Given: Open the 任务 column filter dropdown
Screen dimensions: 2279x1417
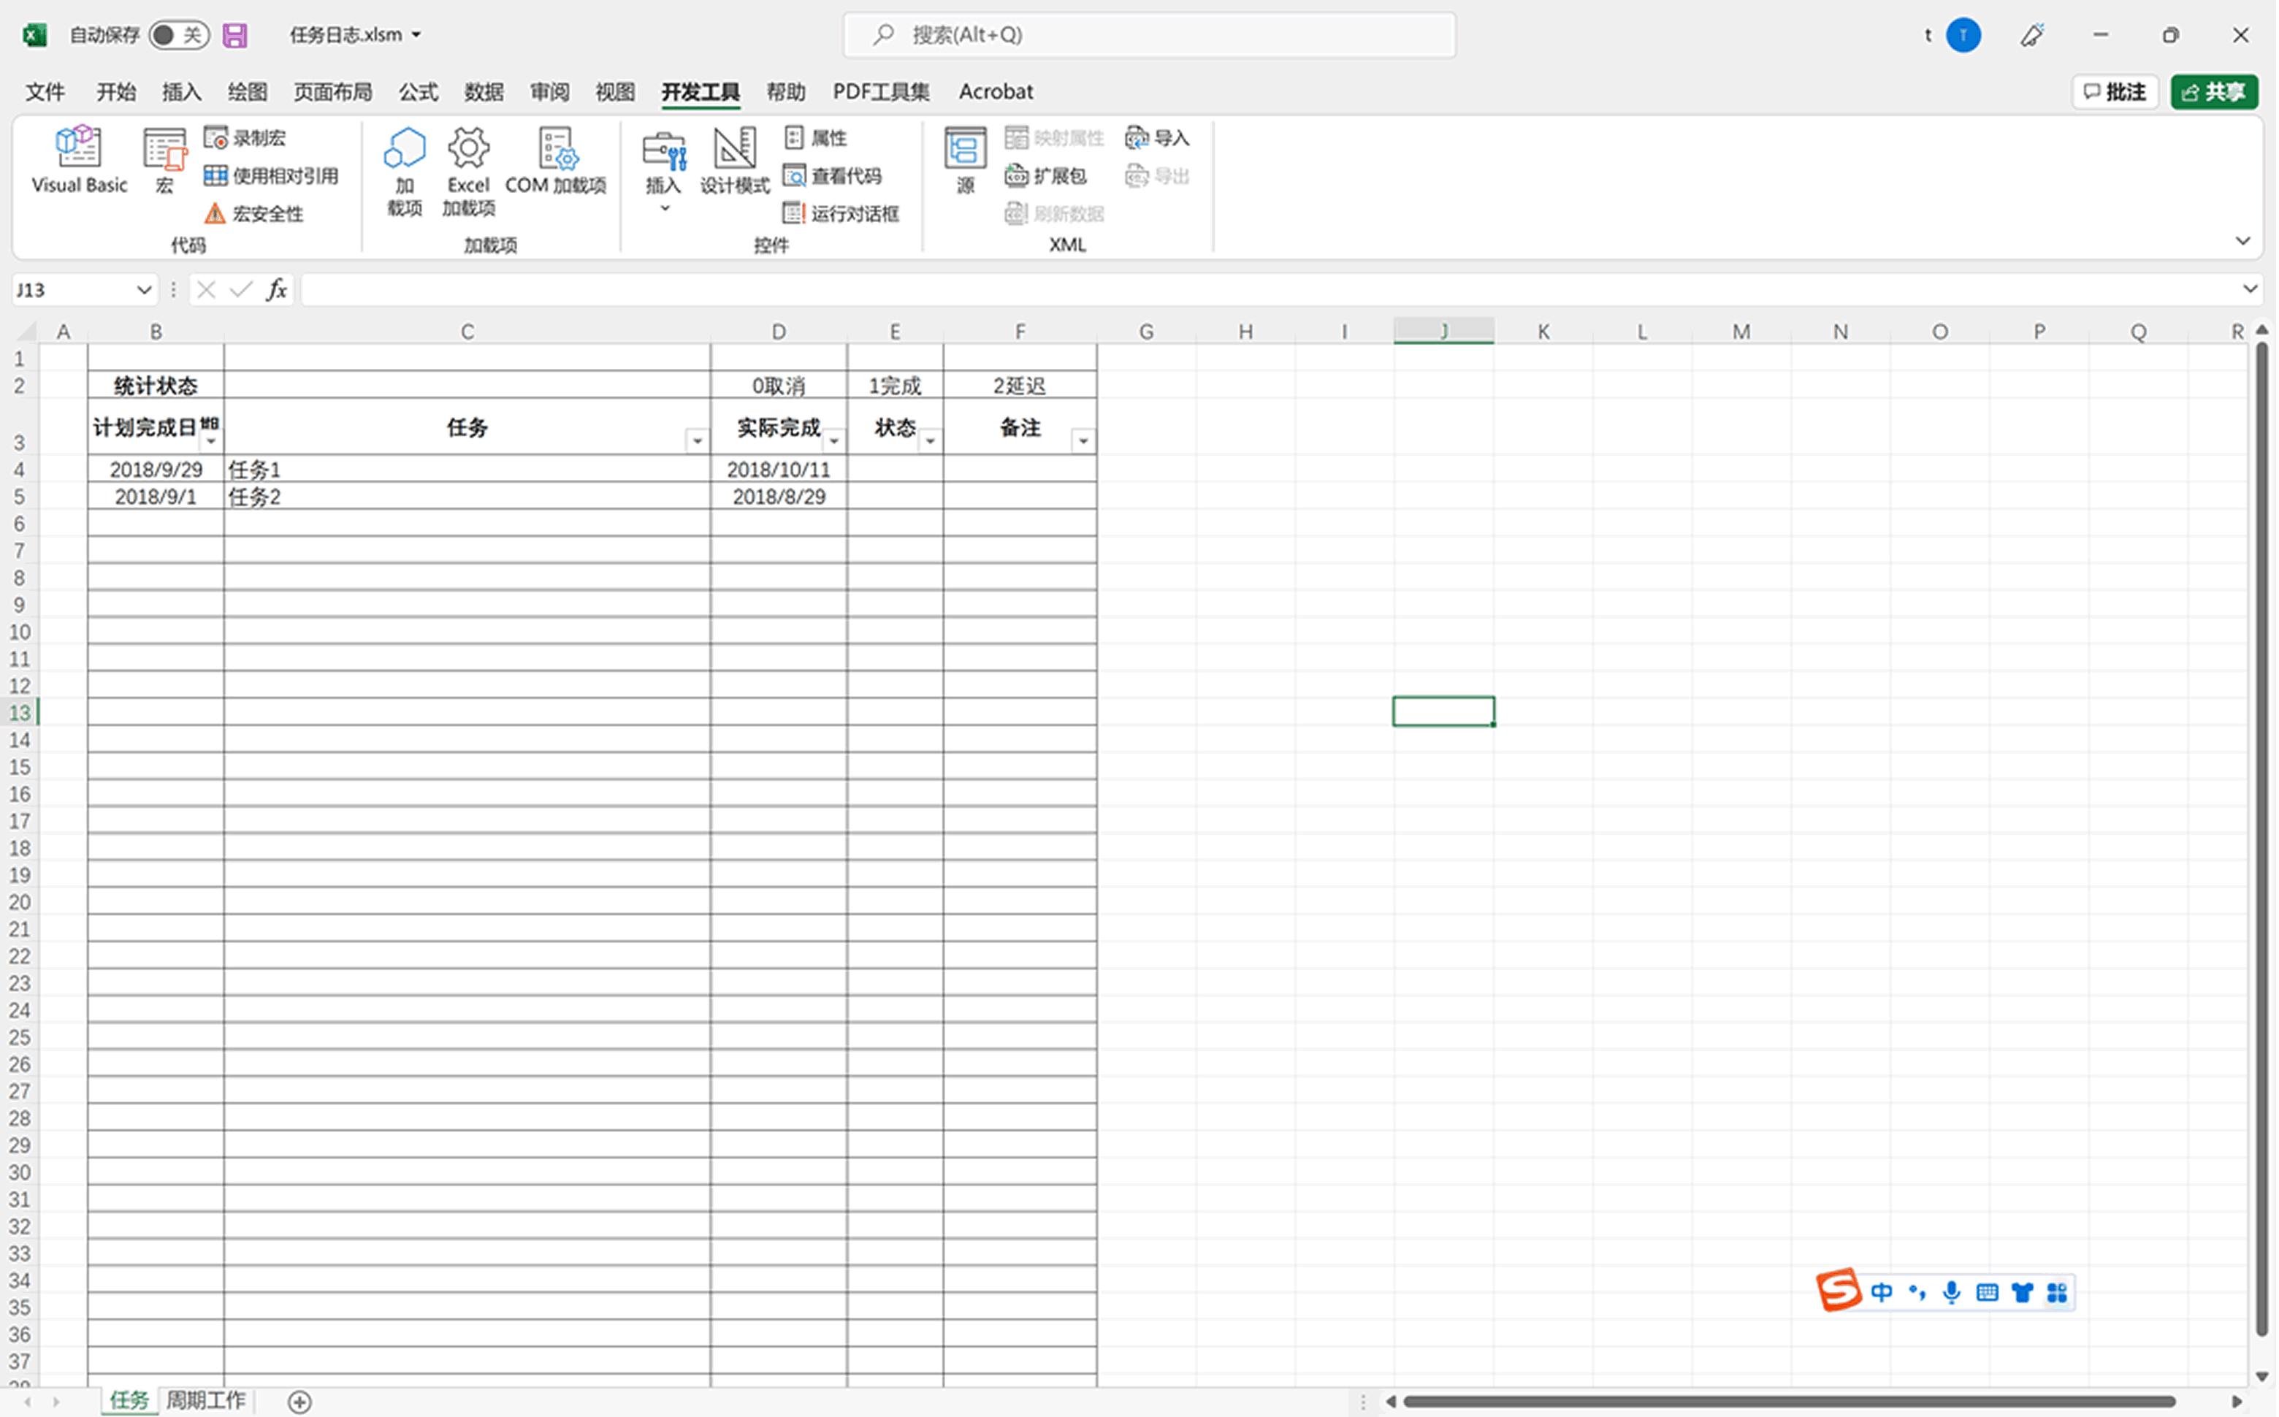Looking at the screenshot, I should (x=696, y=440).
